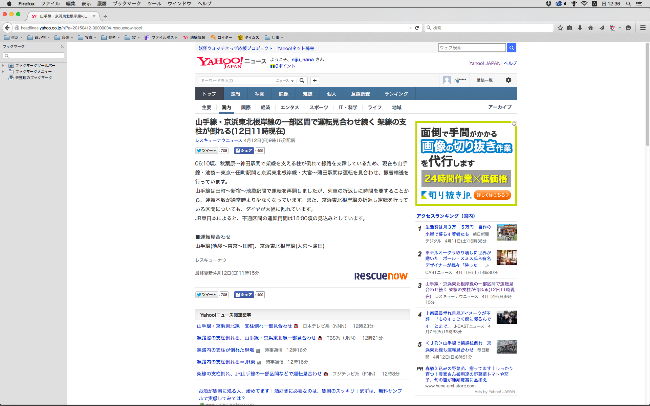Image resolution: width=650 pixels, height=406 pixels.
Task: Open the Firefox hamburger menu
Action: [x=643, y=28]
